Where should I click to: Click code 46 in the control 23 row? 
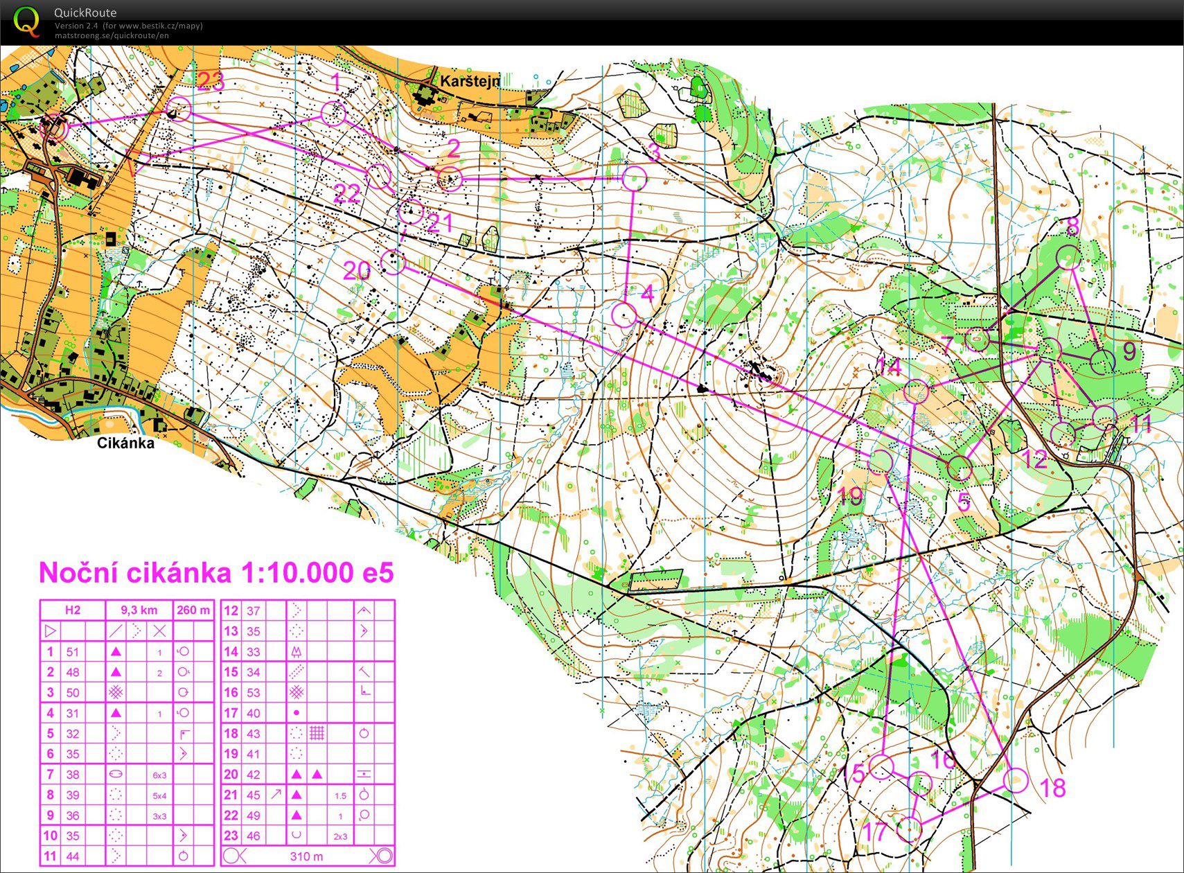coord(254,836)
